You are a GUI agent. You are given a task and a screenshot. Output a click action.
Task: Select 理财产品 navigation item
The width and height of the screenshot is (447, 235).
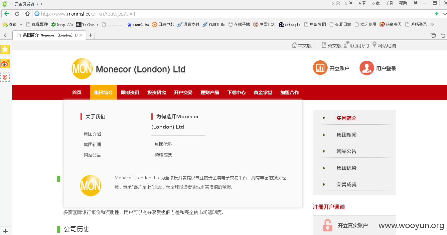coord(210,92)
